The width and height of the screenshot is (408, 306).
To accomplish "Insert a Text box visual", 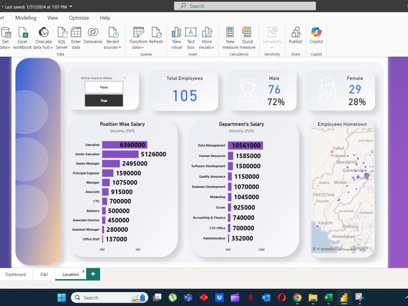I will 191,37.
